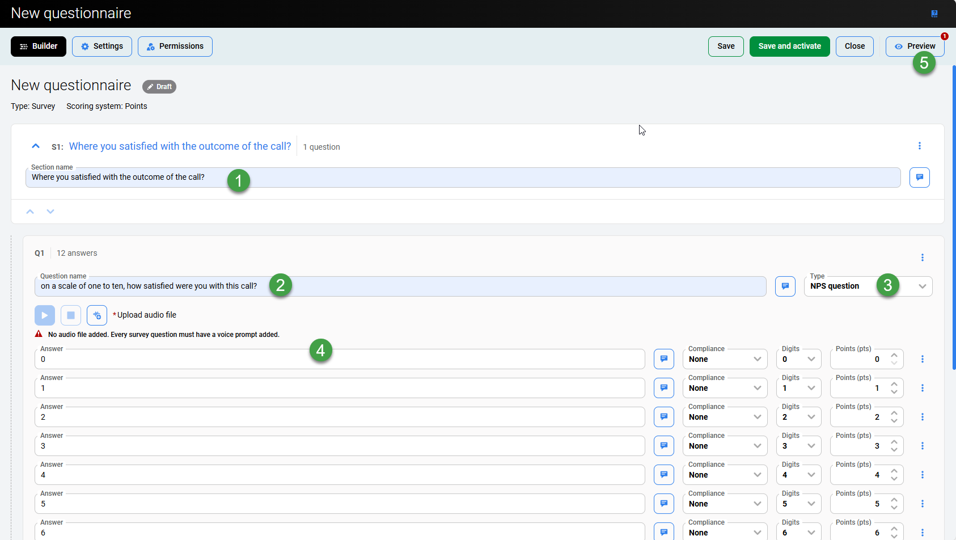Click the Save and activate button
The height and width of the screenshot is (540, 956).
[x=789, y=47]
